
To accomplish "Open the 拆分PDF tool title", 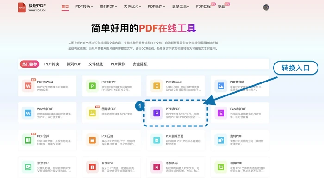I will (x=107, y=164).
